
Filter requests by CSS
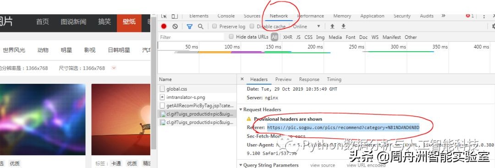pos(308,37)
